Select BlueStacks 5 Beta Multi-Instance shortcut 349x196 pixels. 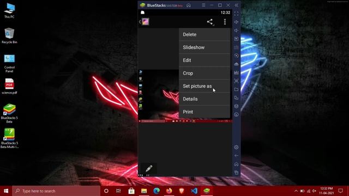[x=9, y=138]
